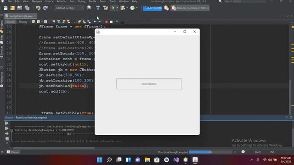Open File Explorer from taskbar
This screenshot has height=165, width=294.
point(147,160)
